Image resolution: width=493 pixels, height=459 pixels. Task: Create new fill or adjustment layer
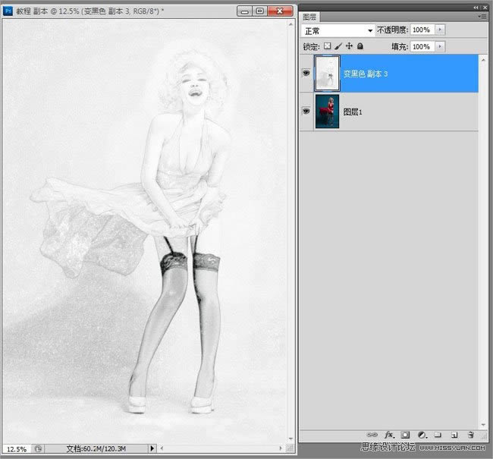[x=422, y=435]
